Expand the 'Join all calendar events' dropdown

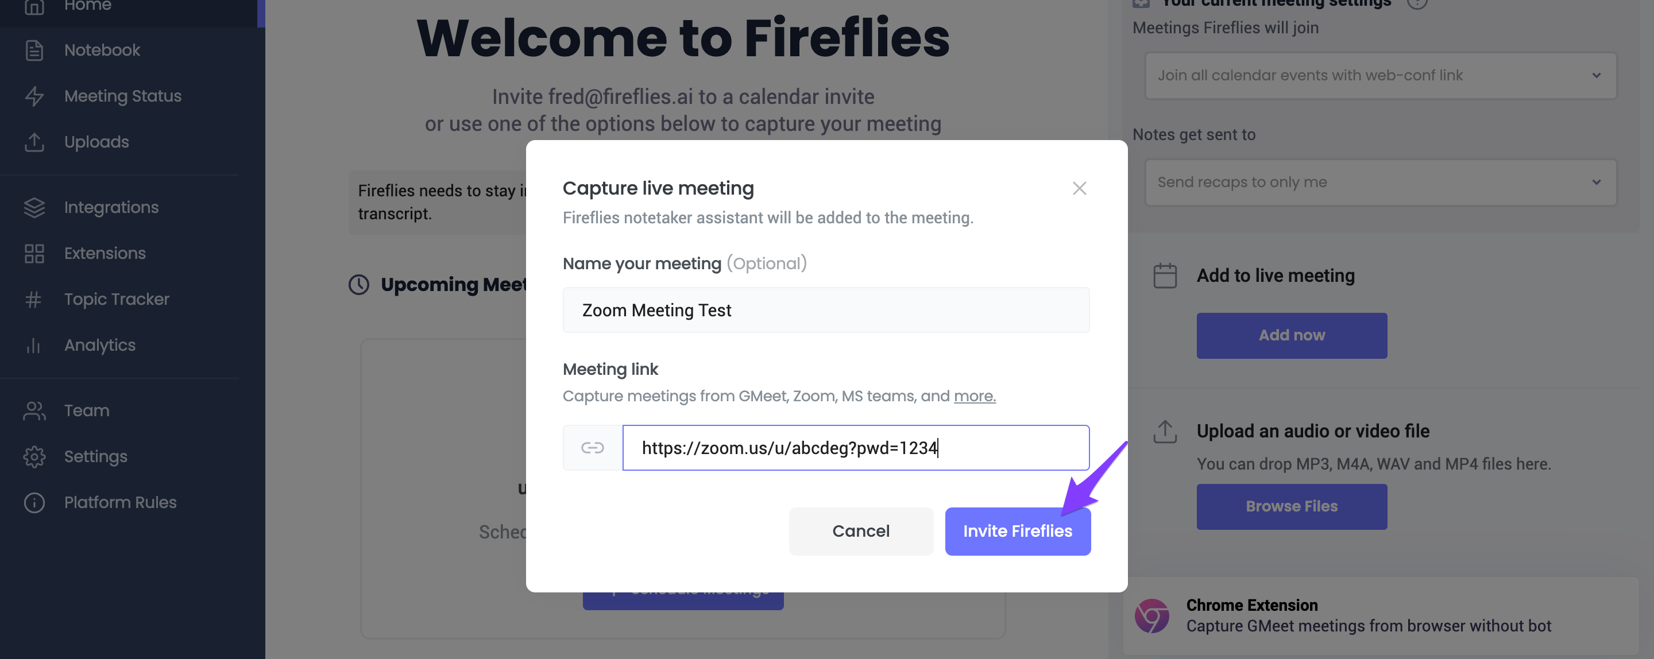click(1381, 76)
